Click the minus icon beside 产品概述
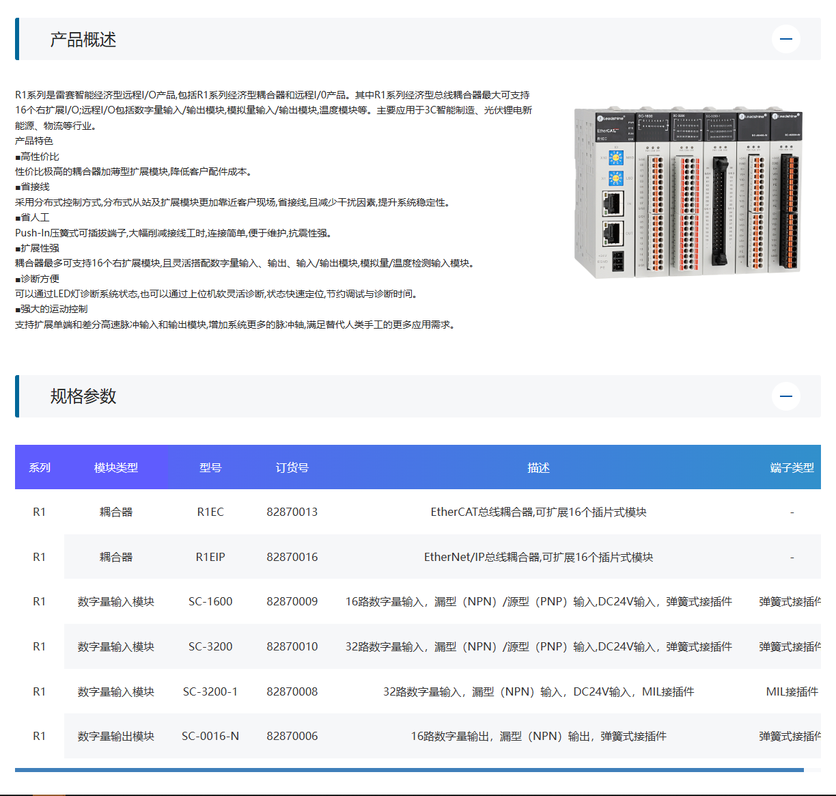Viewport: 836px width, 796px height. (x=785, y=39)
